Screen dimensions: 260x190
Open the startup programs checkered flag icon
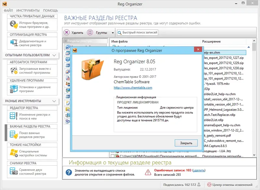click(x=14, y=70)
